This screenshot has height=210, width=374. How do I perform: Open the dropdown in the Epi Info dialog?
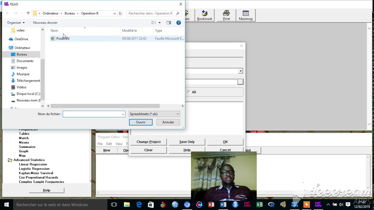coord(240,71)
